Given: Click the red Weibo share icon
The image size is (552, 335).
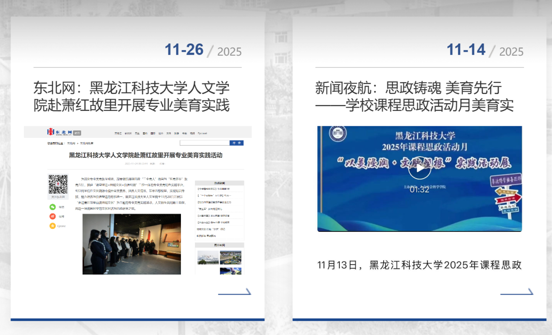Looking at the screenshot, I should (x=53, y=216).
